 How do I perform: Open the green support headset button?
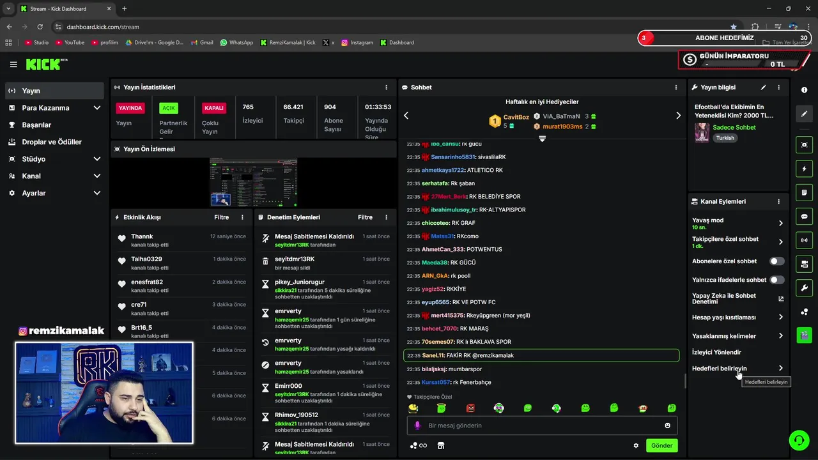(798, 440)
